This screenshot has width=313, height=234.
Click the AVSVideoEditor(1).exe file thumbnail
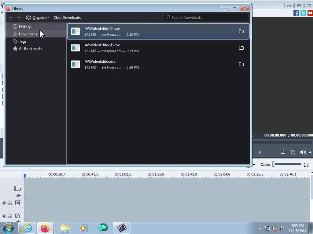click(75, 48)
